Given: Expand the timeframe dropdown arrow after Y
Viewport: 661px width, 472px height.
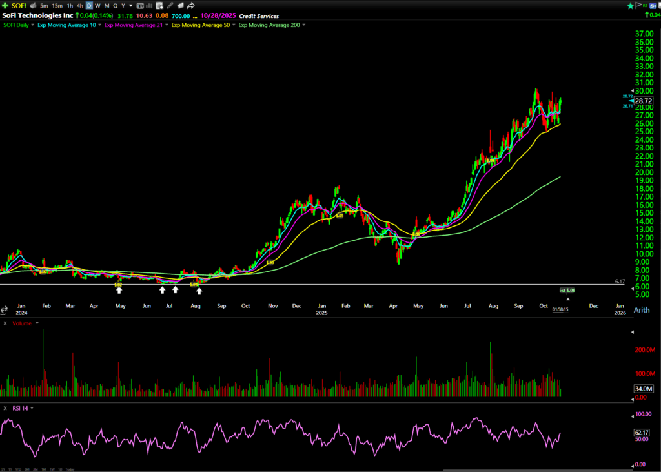Looking at the screenshot, I should click(130, 5).
